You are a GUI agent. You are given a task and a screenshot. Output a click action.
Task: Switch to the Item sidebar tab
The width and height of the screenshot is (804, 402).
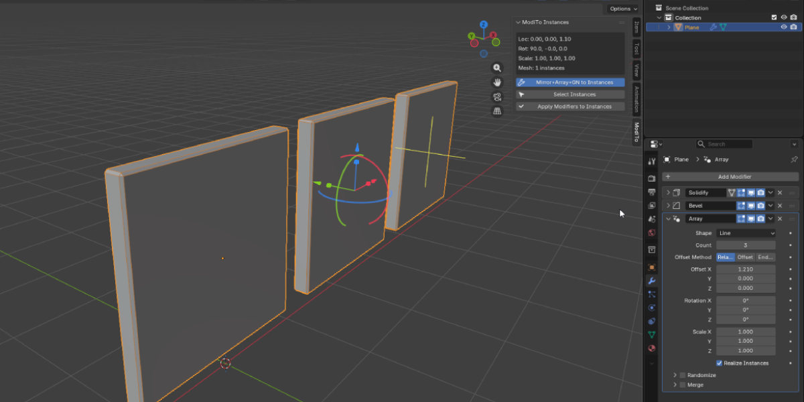pyautogui.click(x=636, y=27)
